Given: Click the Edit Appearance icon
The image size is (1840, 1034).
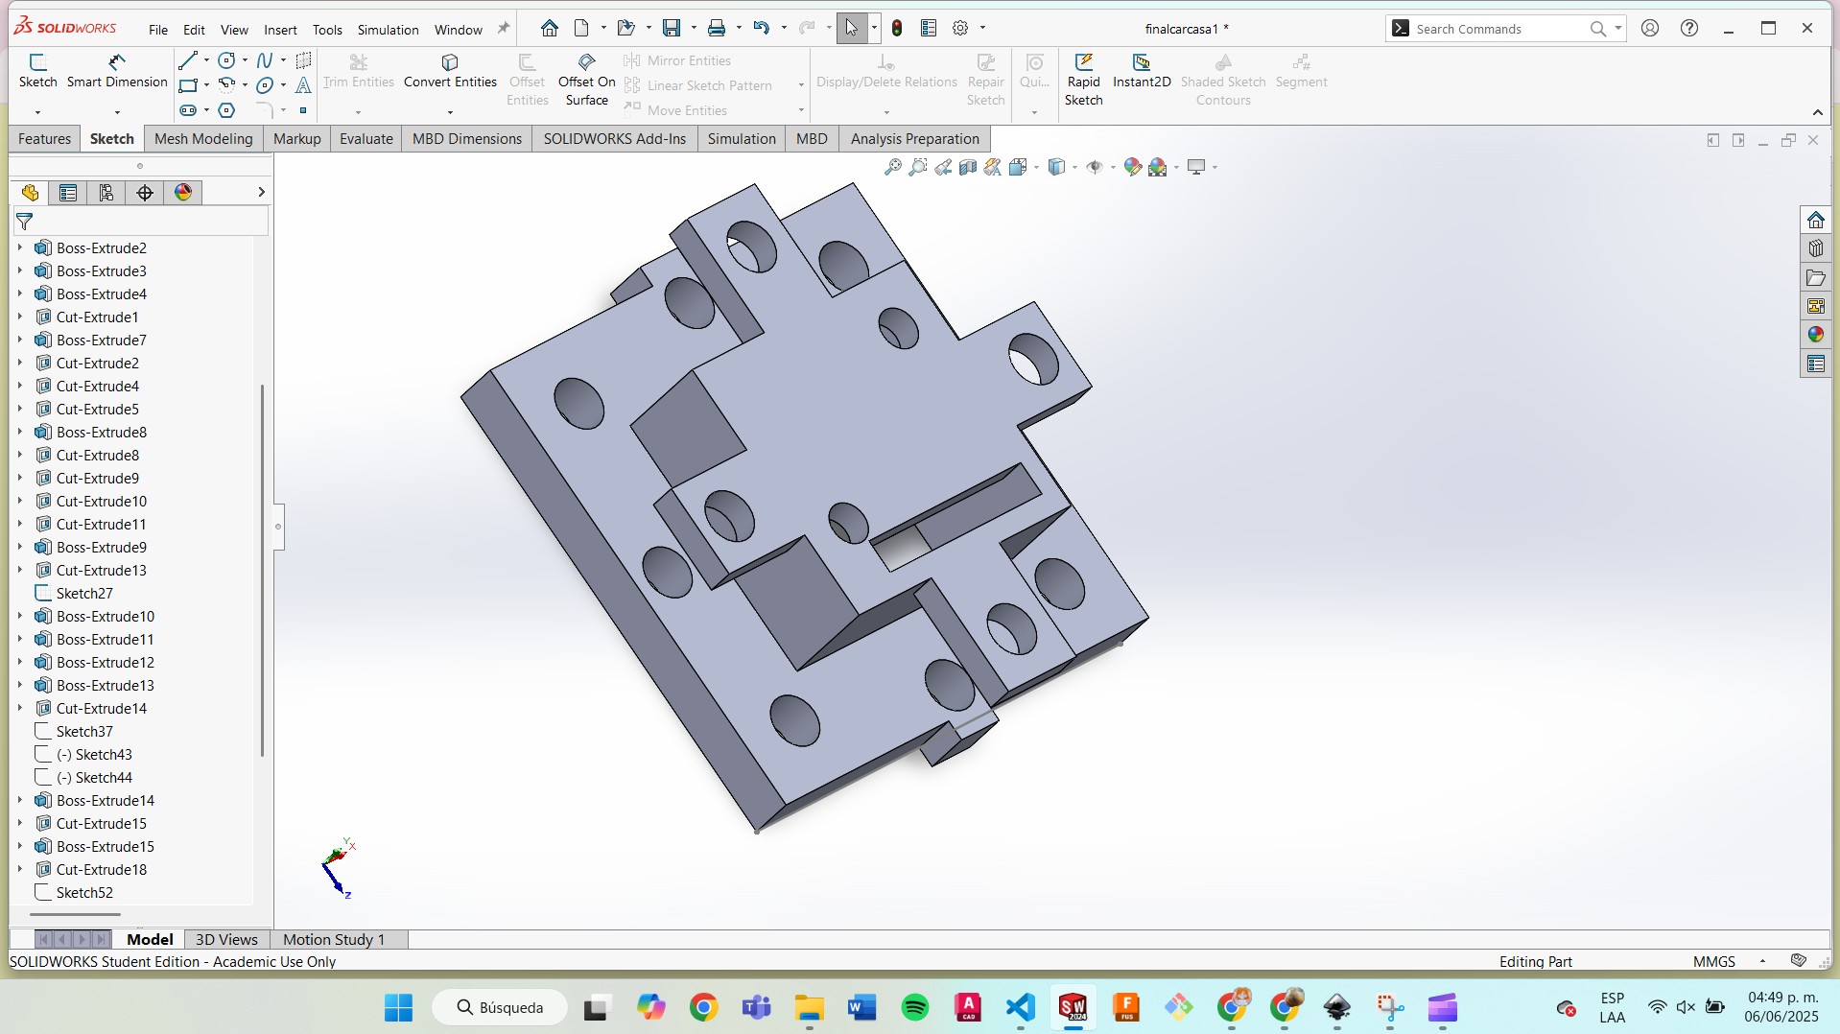Looking at the screenshot, I should [x=1132, y=167].
